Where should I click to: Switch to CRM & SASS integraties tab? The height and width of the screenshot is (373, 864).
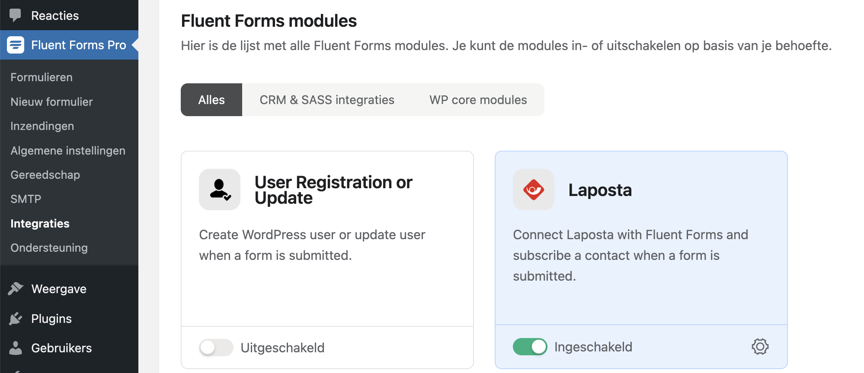(327, 100)
